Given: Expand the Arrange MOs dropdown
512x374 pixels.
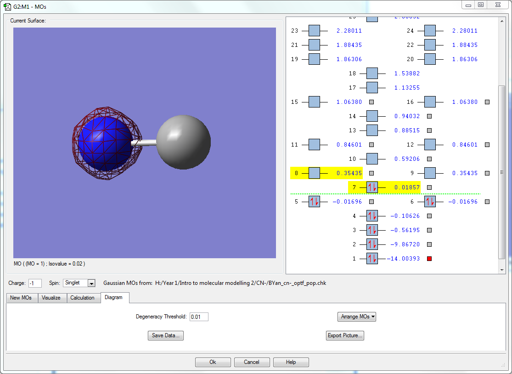Looking at the screenshot, I should point(356,317).
